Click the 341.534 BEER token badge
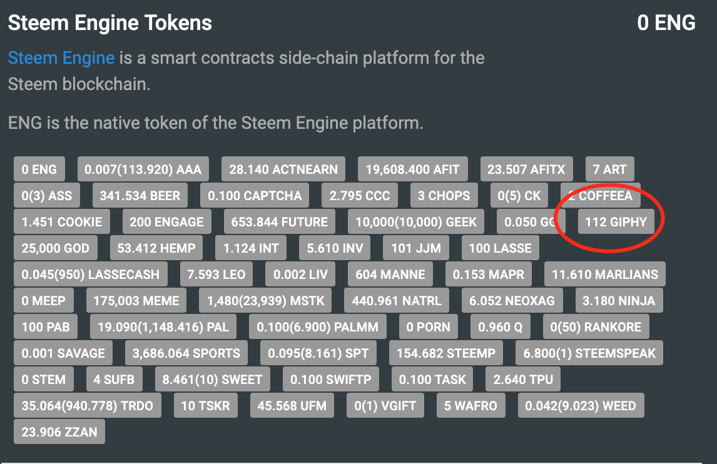The height and width of the screenshot is (464, 717). (140, 196)
